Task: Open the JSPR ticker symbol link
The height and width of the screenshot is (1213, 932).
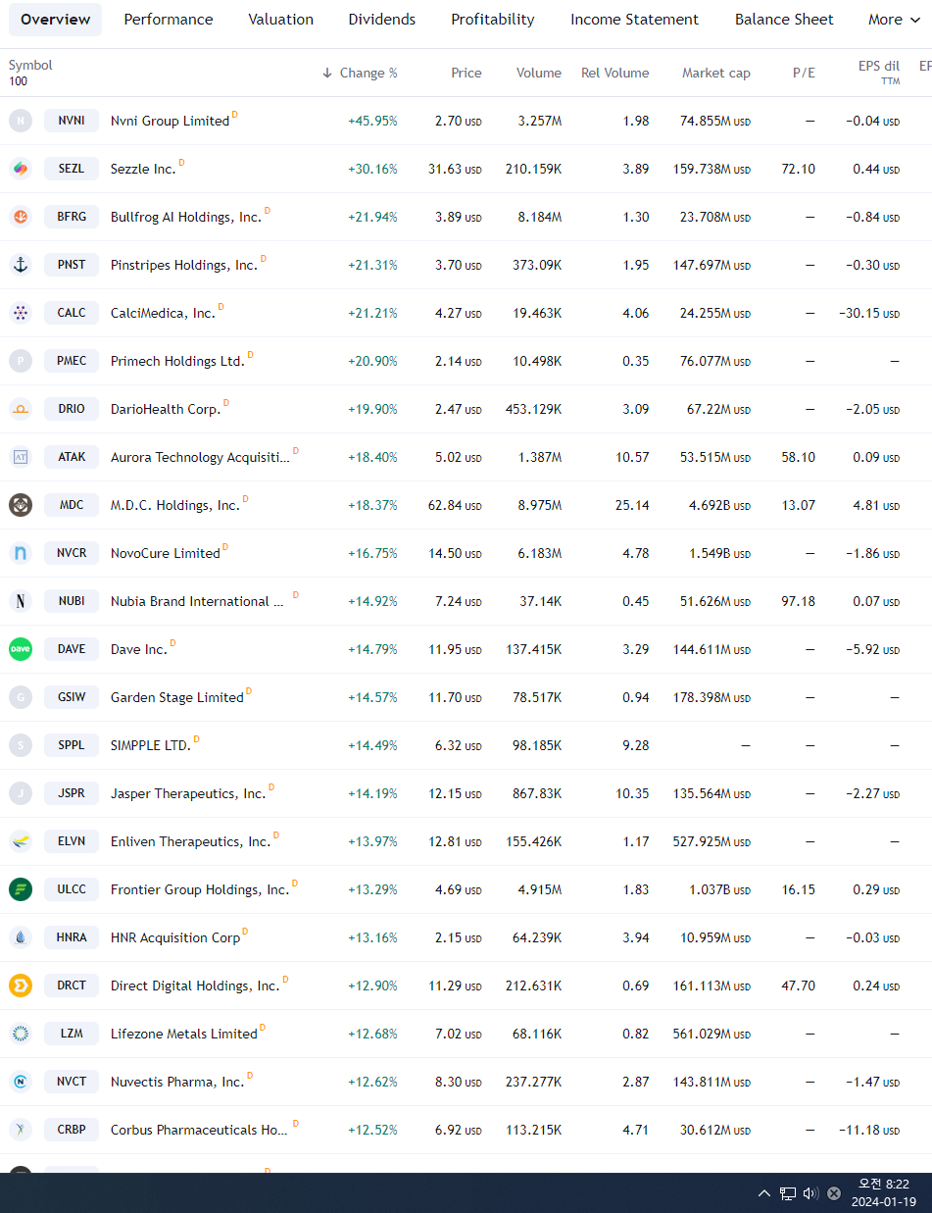Action: click(x=72, y=793)
